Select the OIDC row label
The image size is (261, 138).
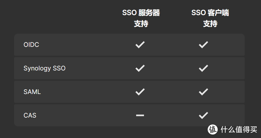(31, 45)
